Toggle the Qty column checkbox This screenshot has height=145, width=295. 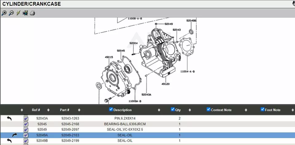(173, 109)
